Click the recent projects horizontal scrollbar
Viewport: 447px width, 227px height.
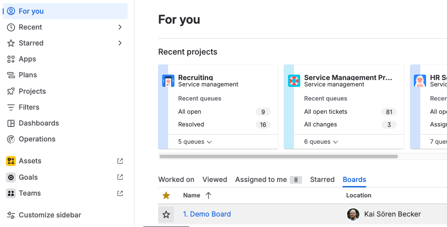[x=278, y=156]
